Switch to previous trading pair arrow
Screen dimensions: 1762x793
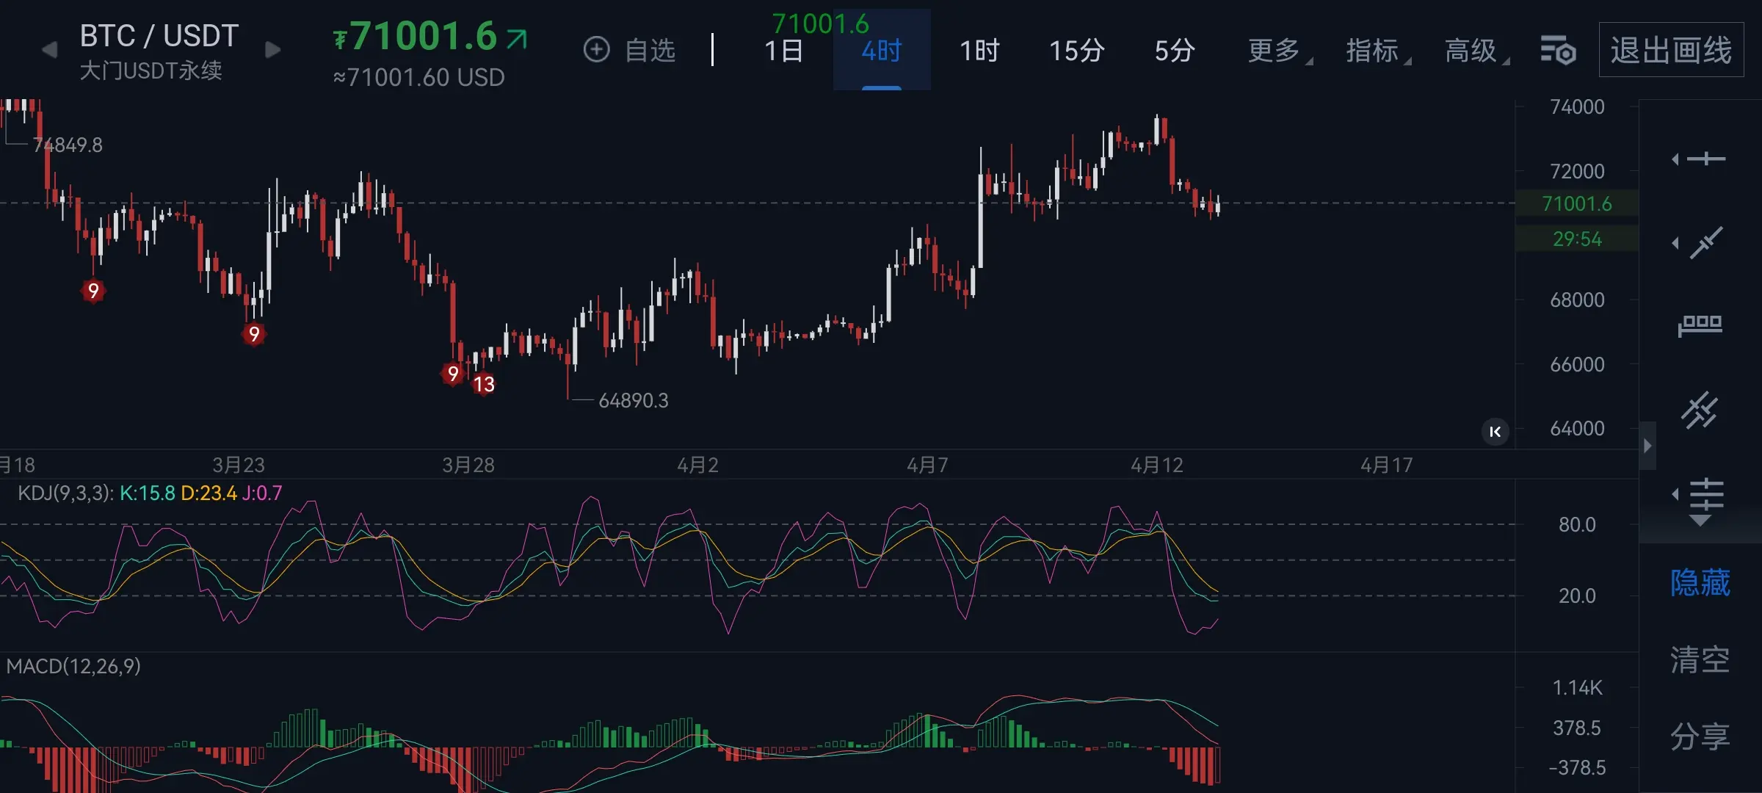49,50
